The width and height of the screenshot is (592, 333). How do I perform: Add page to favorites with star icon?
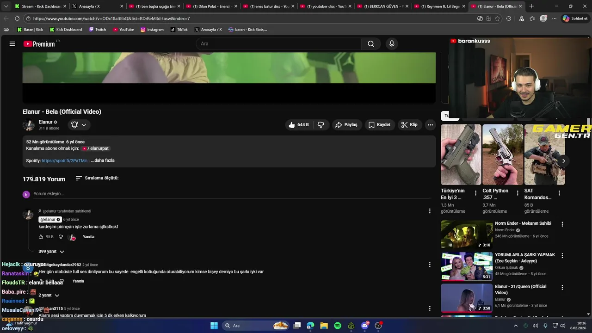pos(498,18)
